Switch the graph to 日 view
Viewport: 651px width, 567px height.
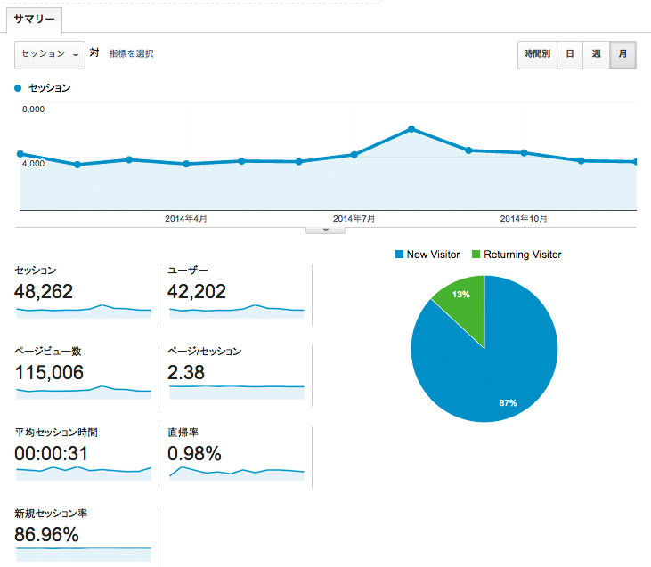570,54
